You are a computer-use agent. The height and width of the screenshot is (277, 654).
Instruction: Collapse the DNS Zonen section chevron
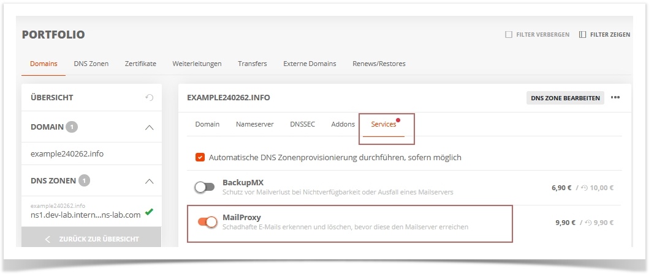click(149, 182)
